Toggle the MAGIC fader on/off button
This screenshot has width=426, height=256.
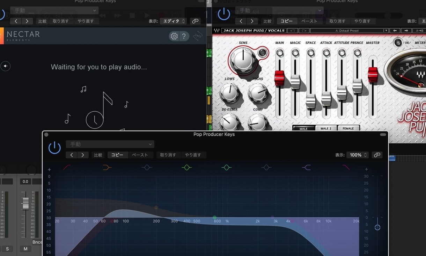click(x=295, y=53)
